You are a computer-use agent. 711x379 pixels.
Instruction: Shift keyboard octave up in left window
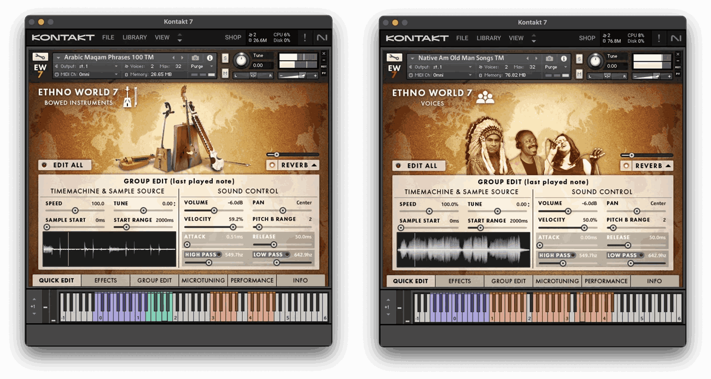(x=34, y=299)
